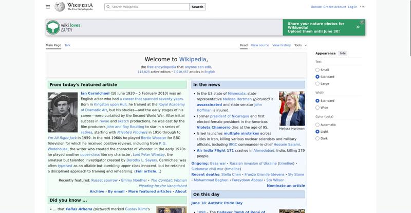411x213 pixels.
Task: Click the Search button
Action: click(197, 7)
